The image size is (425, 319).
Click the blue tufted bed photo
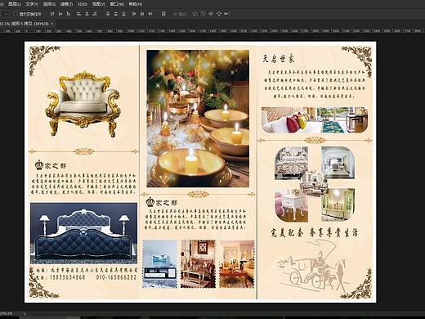(83, 233)
